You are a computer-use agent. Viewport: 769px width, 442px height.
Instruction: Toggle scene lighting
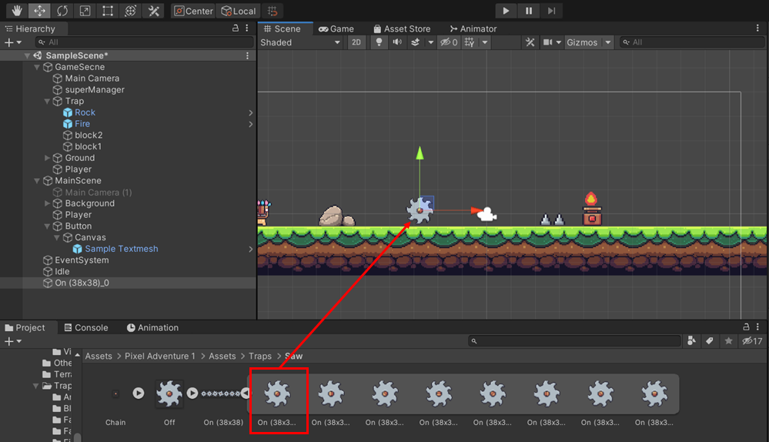(x=379, y=42)
